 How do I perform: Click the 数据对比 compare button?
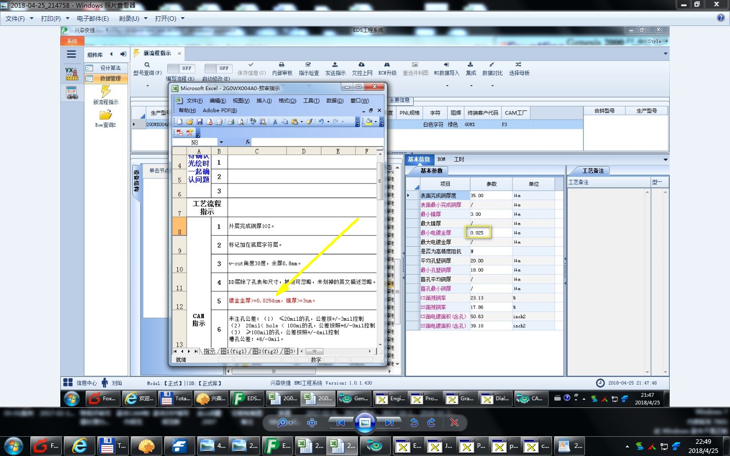click(492, 68)
